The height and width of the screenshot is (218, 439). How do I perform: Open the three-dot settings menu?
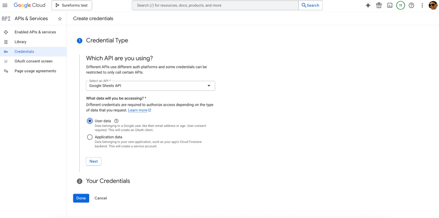(x=422, y=5)
